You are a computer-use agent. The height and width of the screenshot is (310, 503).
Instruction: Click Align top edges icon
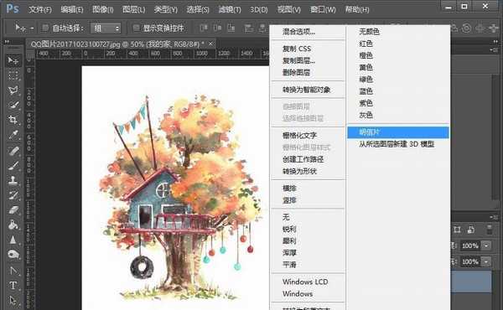pos(204,28)
